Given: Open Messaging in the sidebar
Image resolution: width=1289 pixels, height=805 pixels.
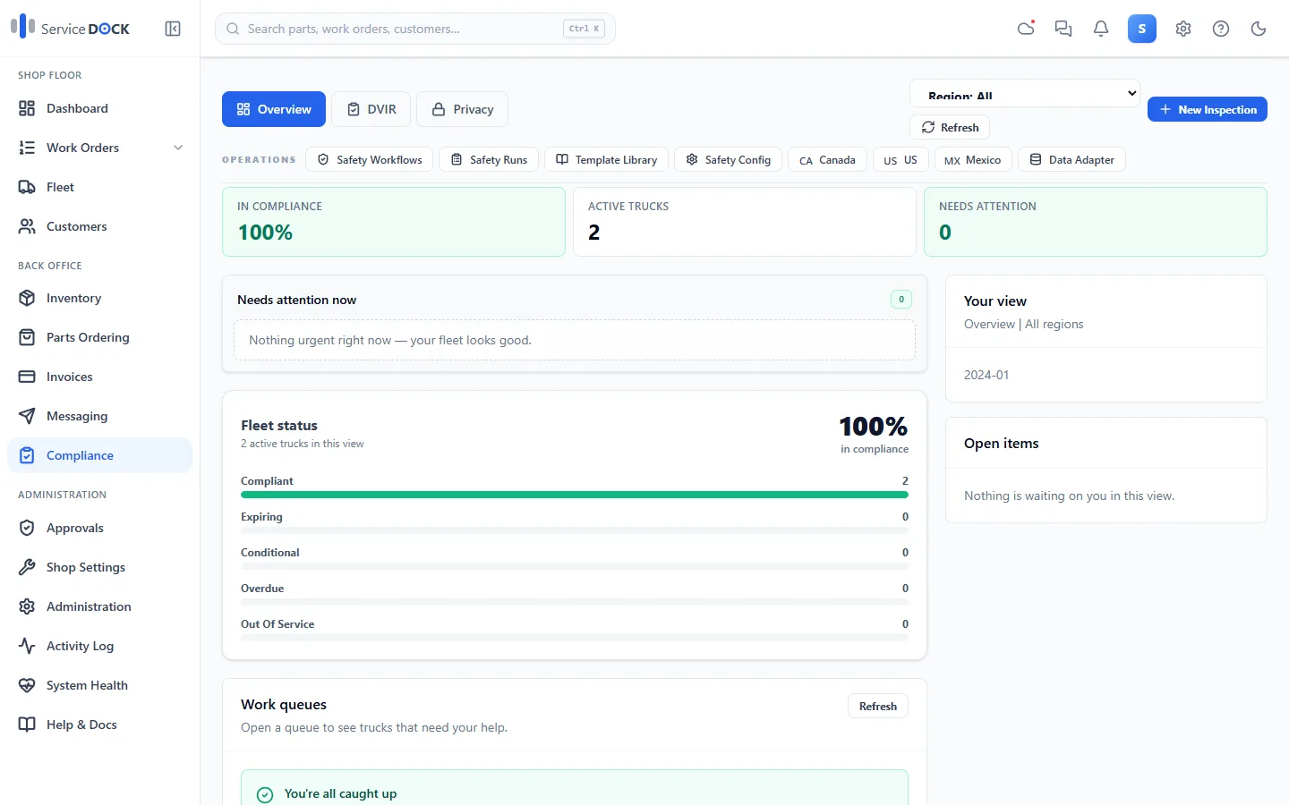Looking at the screenshot, I should pos(99,416).
